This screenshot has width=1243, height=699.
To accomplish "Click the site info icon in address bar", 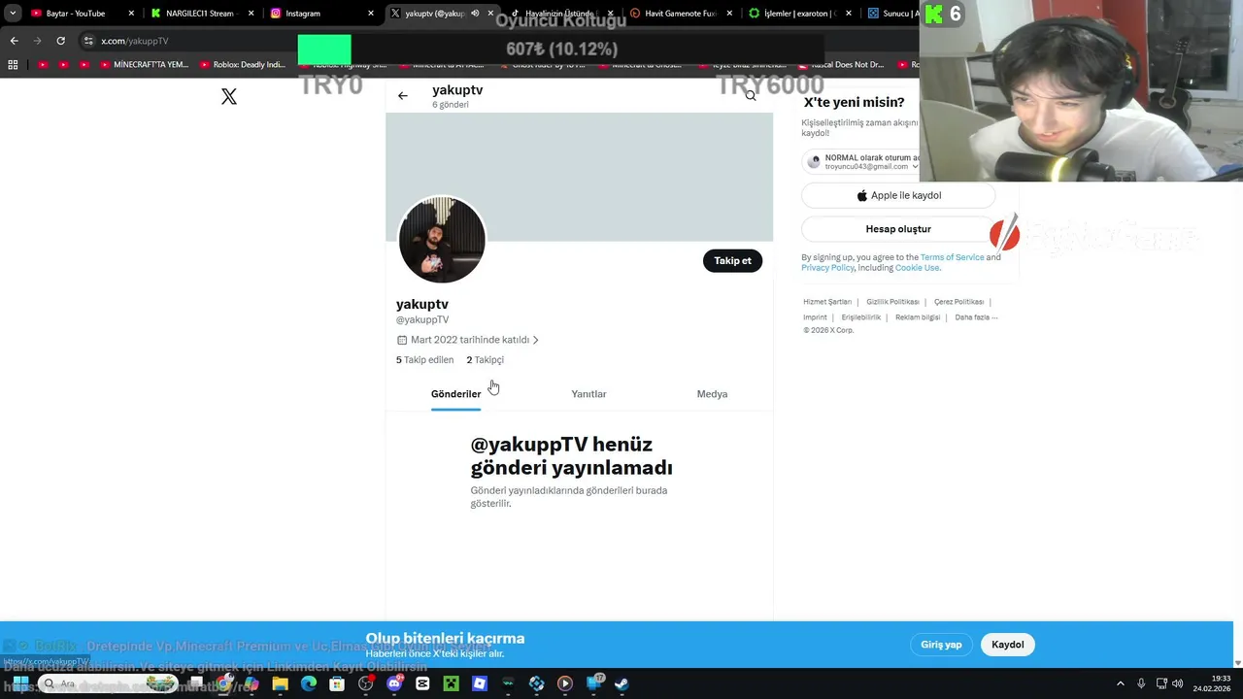I will pyautogui.click(x=88, y=41).
